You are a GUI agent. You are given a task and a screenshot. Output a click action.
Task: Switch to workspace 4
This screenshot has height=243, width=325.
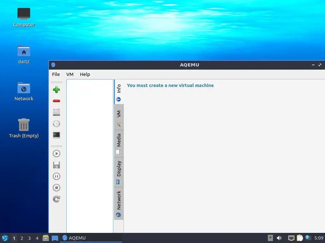pos(37,238)
